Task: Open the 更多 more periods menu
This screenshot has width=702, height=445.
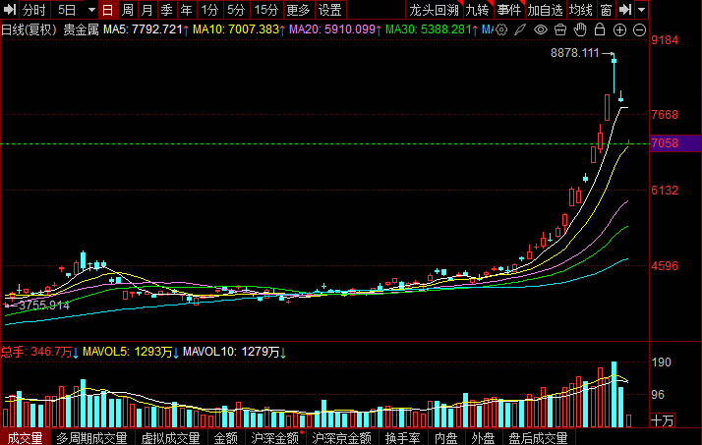Action: [x=298, y=10]
